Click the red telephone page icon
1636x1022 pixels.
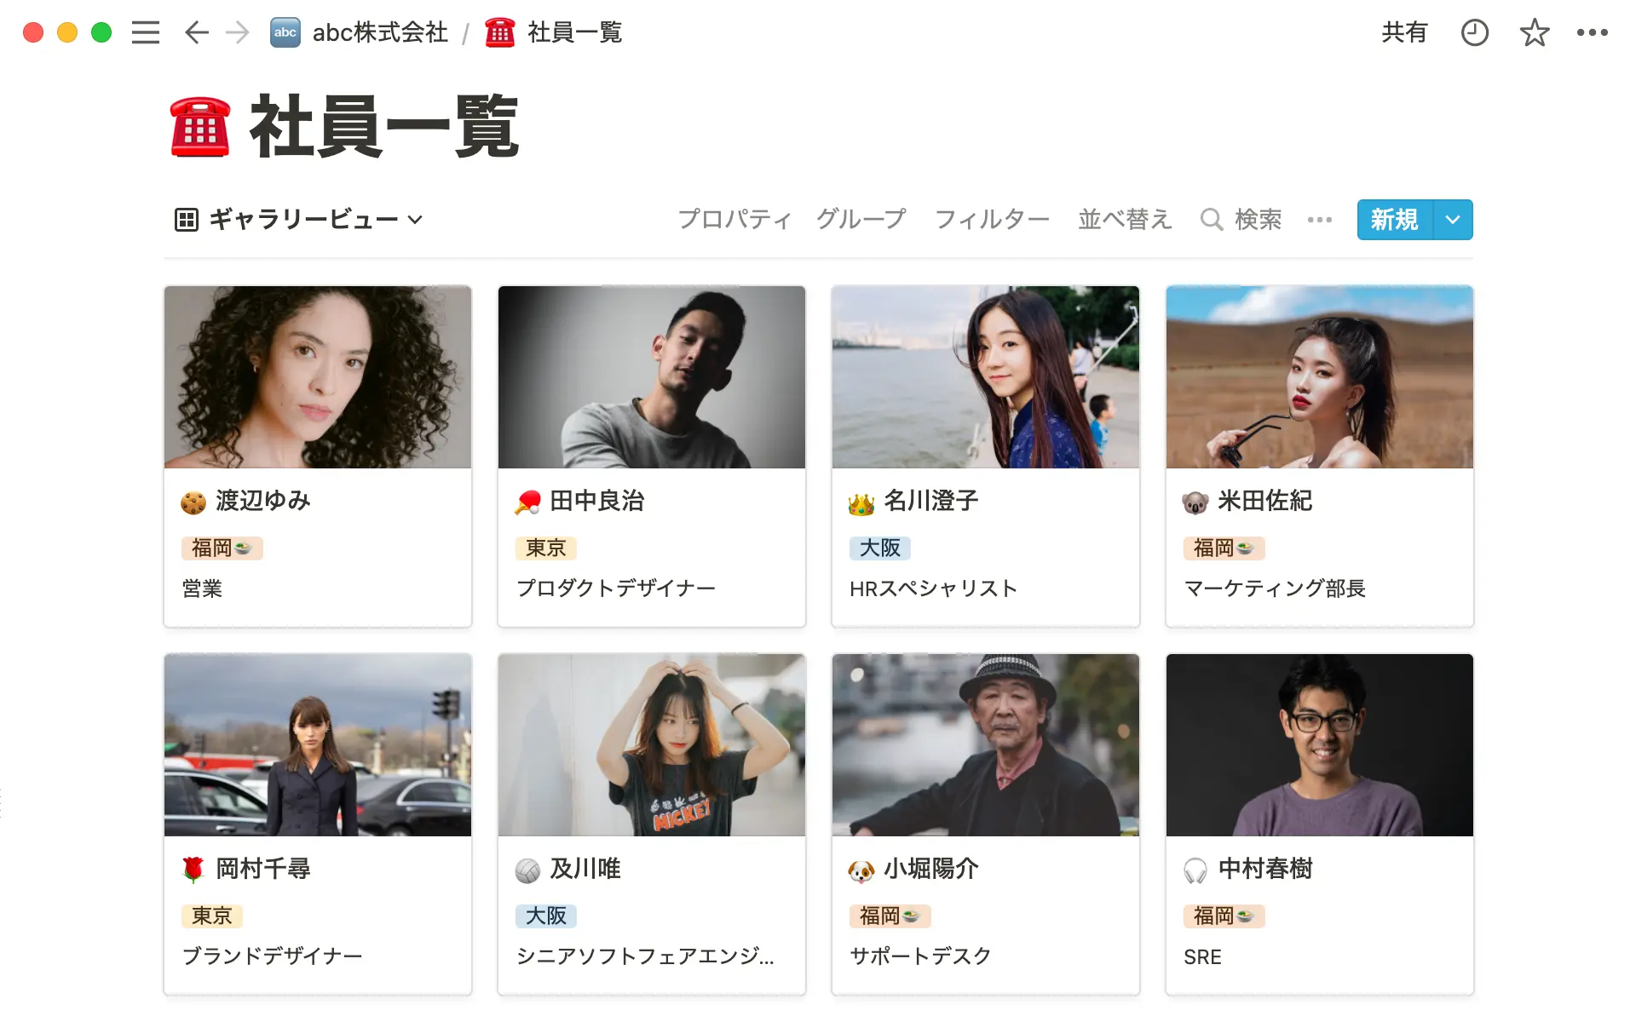coord(199,128)
